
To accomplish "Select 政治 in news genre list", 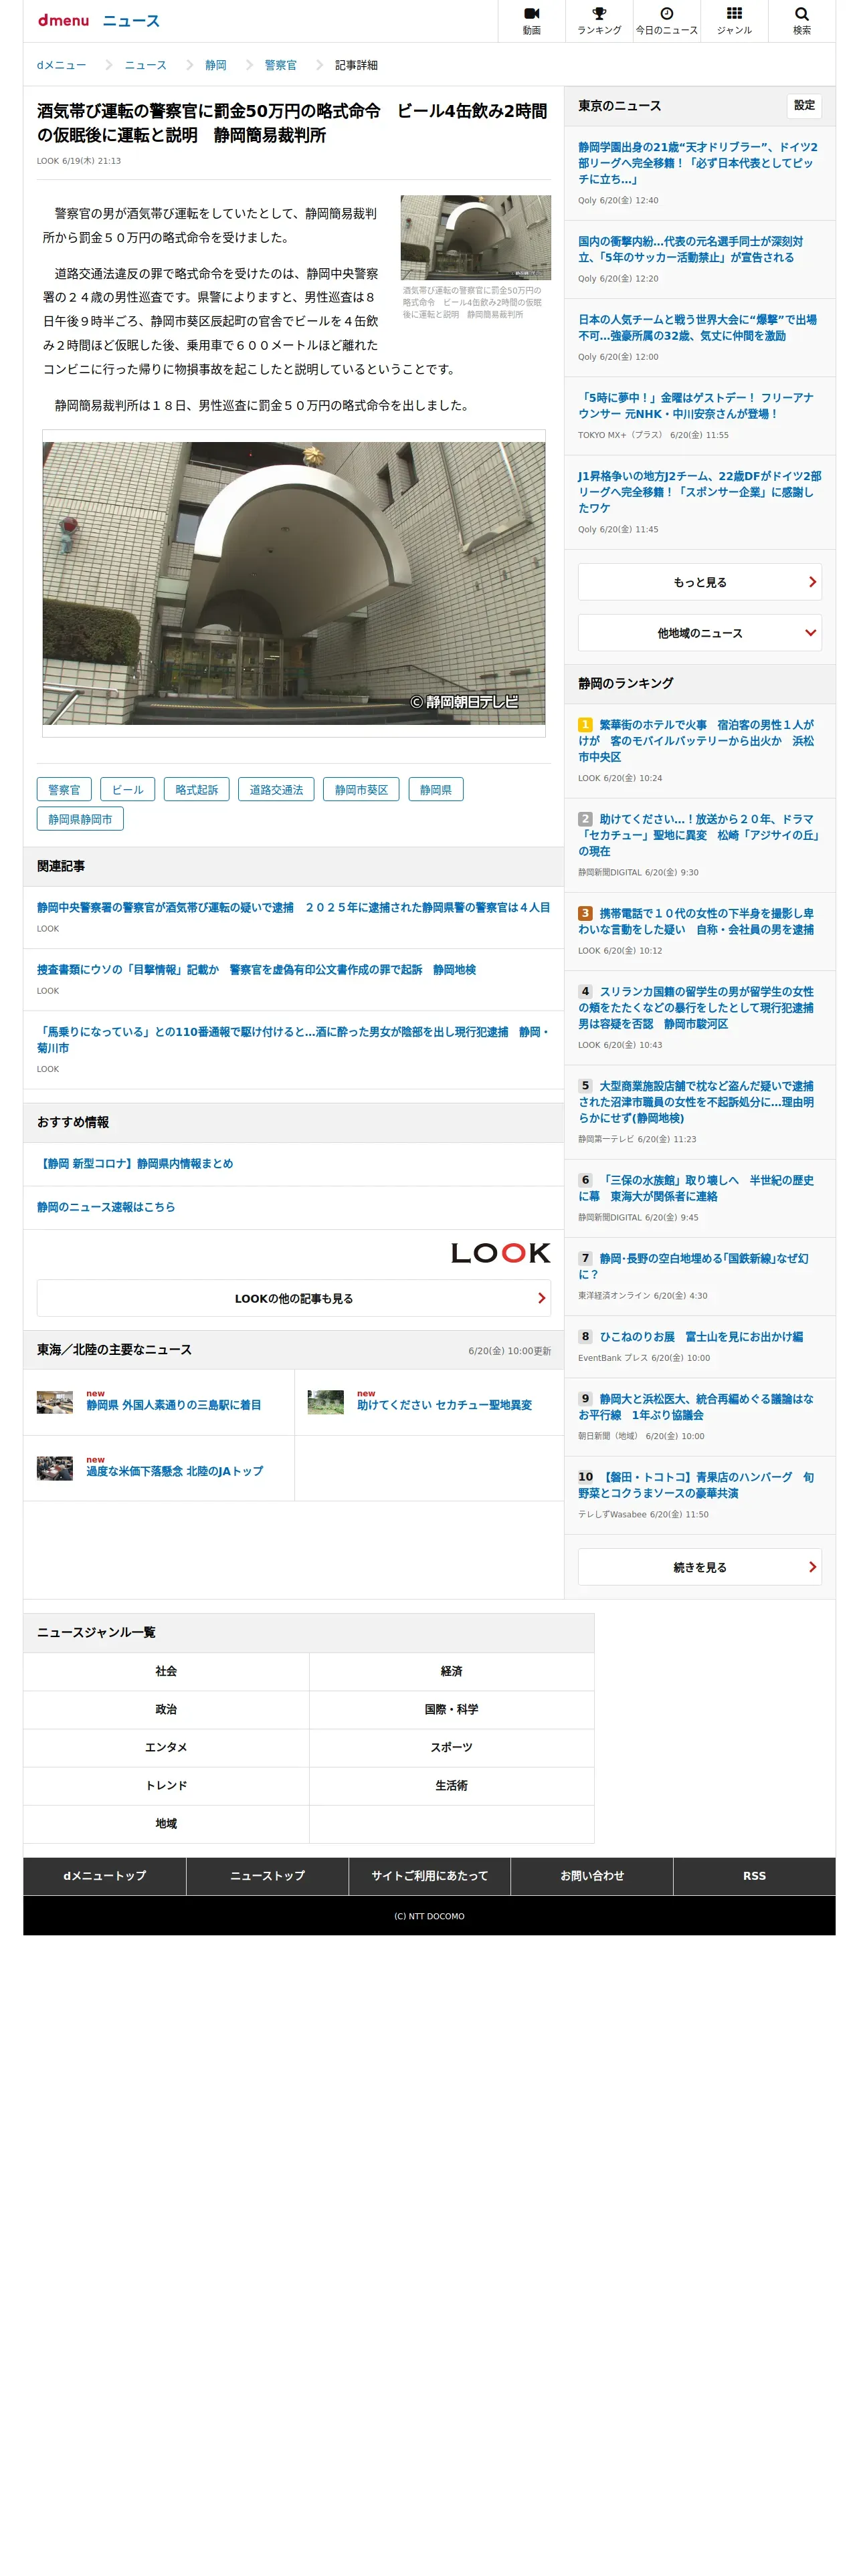I will pyautogui.click(x=166, y=1709).
